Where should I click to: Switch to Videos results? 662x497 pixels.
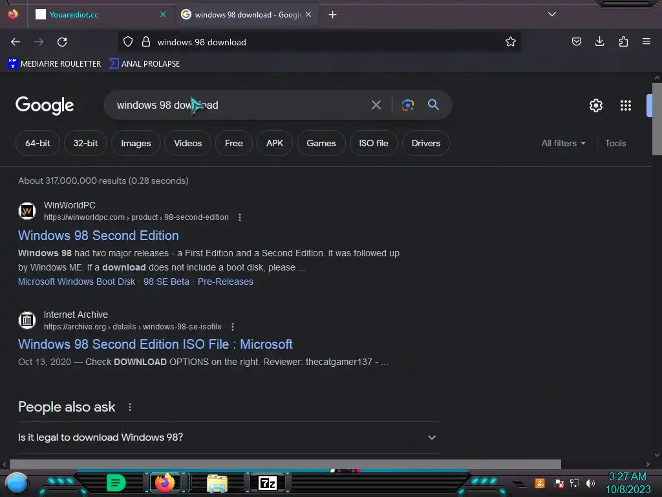click(x=187, y=143)
